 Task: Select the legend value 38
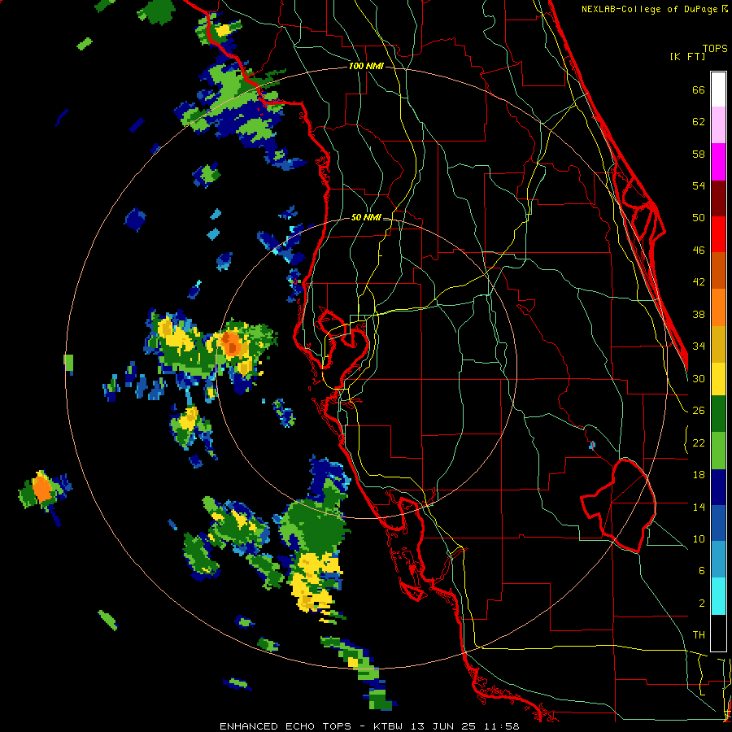[699, 314]
